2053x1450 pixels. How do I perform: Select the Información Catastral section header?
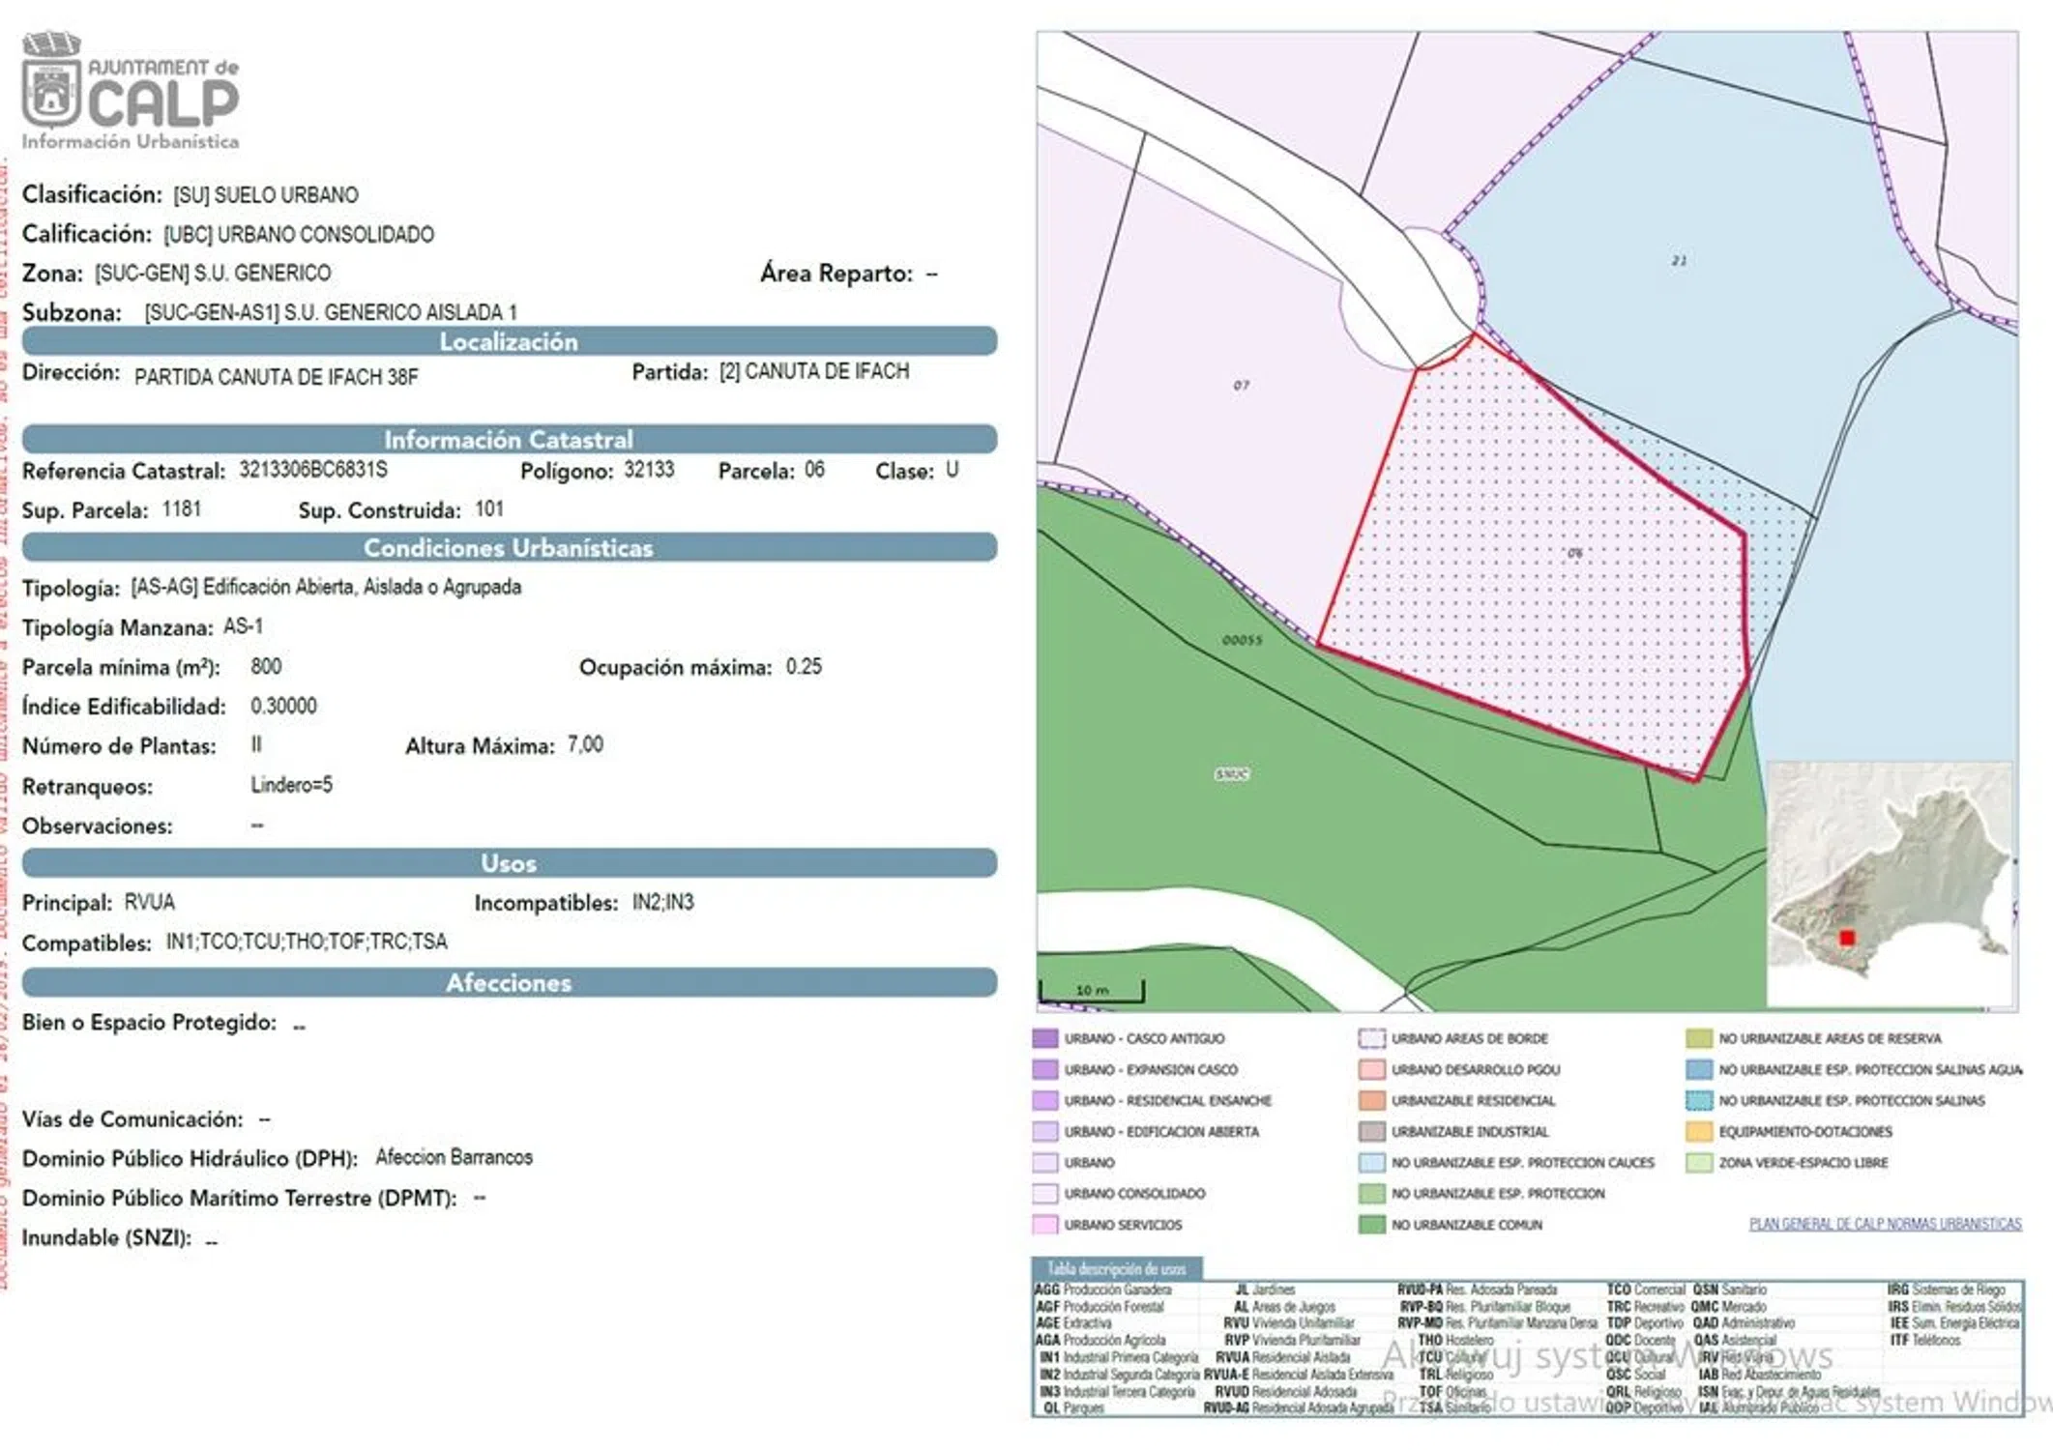click(x=509, y=440)
